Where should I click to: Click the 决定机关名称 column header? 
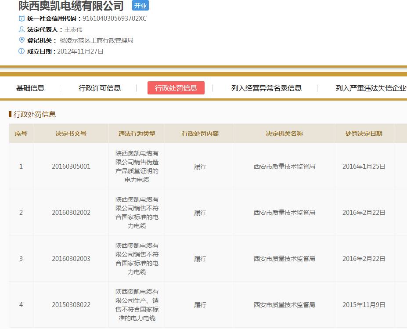tap(285, 134)
